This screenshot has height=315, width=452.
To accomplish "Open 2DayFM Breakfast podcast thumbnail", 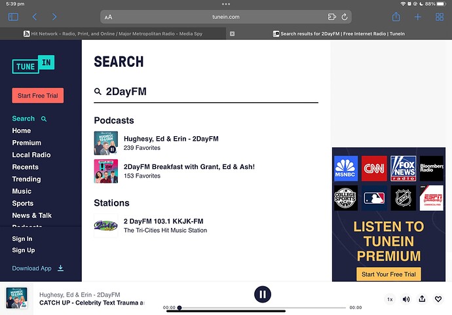I will pyautogui.click(x=105, y=171).
